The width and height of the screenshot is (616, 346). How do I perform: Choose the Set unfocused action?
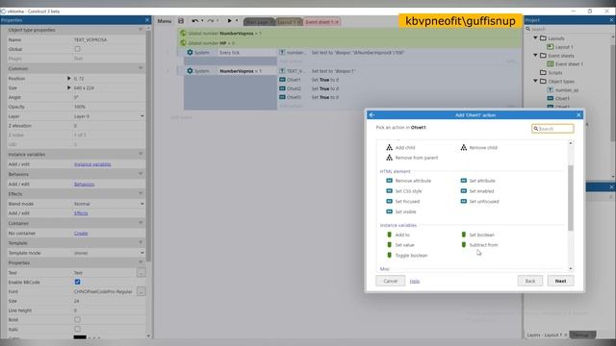[x=479, y=201]
